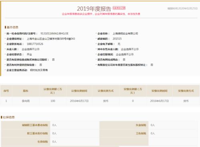This screenshot has height=147, width=200.
Task: Click 货币 under 认缴出资方式
Action: pos(106,101)
